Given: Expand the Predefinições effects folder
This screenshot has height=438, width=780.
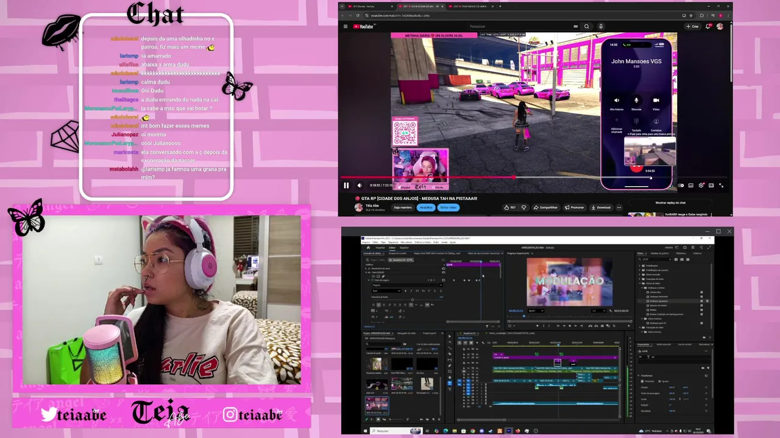Looking at the screenshot, I should tap(640, 266).
